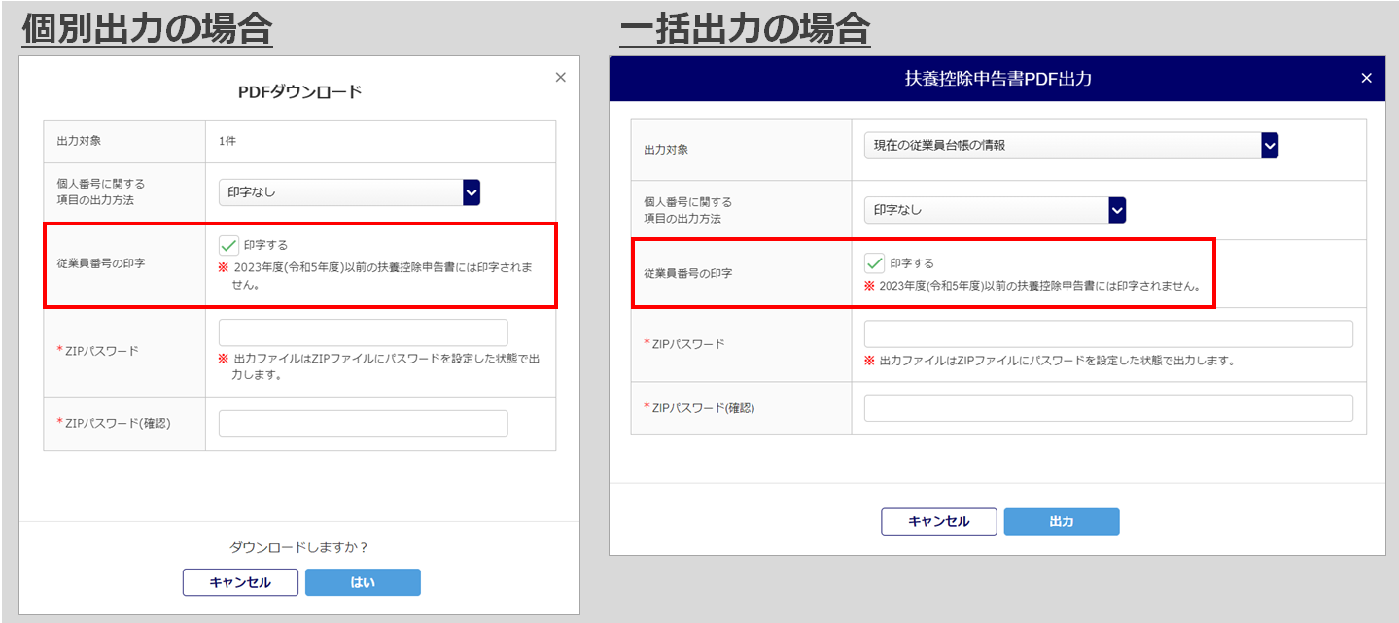Click the 出力 button
Viewport: 1399px width, 623px height.
click(x=1062, y=522)
